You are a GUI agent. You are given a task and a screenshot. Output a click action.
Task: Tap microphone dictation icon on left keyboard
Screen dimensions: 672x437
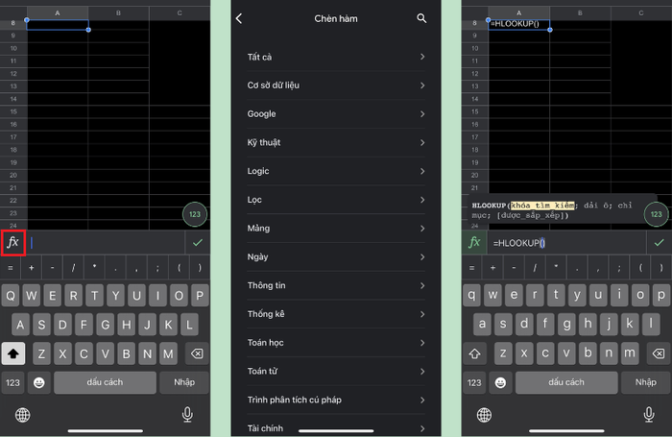[187, 414]
